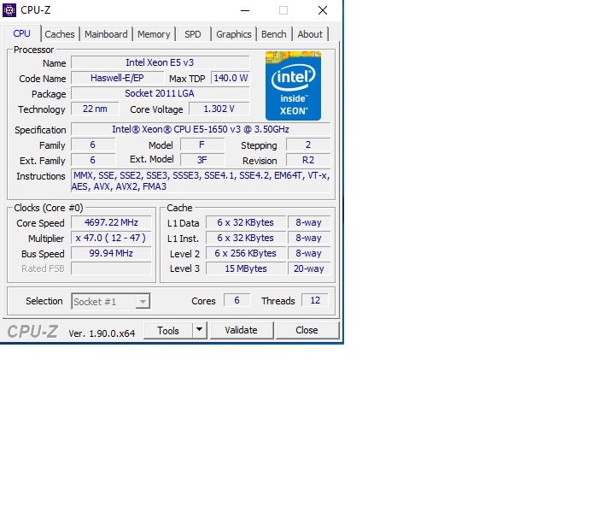Switch to the Caches tab
The image size is (596, 513).
pyautogui.click(x=60, y=34)
